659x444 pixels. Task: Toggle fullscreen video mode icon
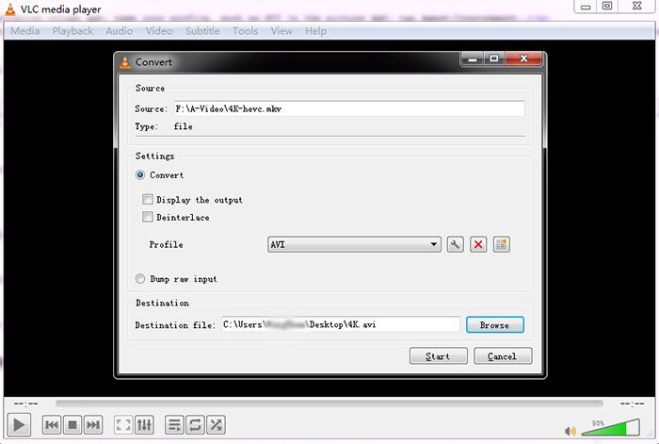[x=123, y=425]
